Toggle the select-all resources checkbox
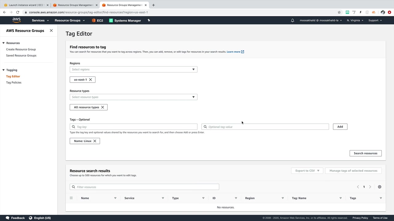The image size is (394, 221). tap(71, 198)
